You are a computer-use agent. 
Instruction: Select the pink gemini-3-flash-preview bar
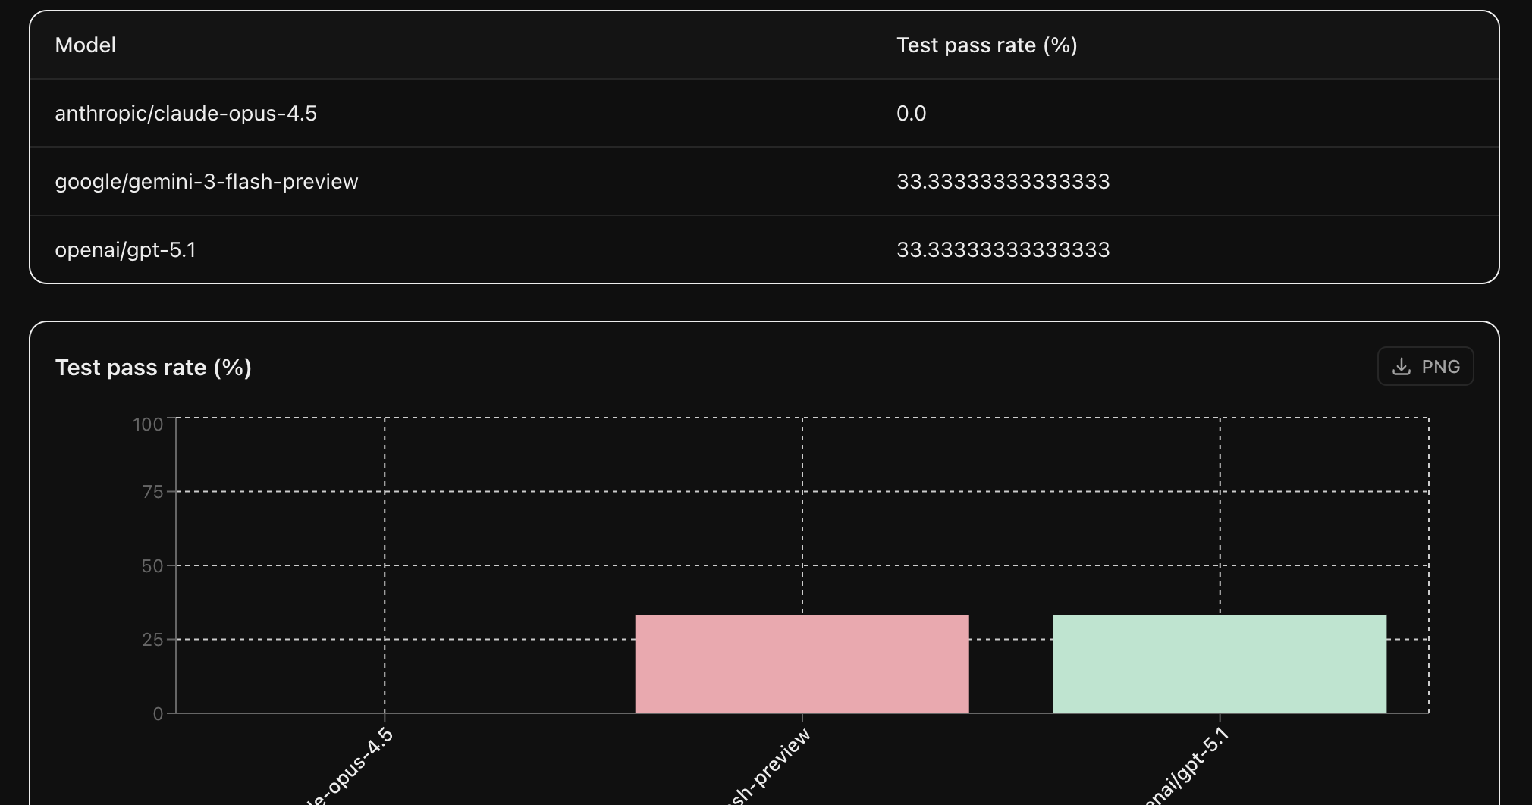click(801, 663)
